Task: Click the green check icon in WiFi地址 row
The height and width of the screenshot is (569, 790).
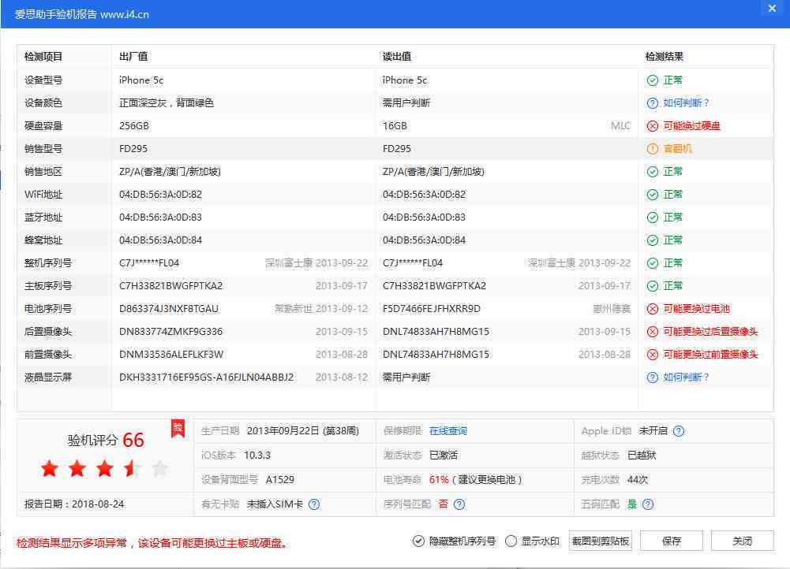Action: 653,195
